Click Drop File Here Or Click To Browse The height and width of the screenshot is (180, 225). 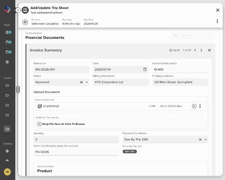pos(64,124)
